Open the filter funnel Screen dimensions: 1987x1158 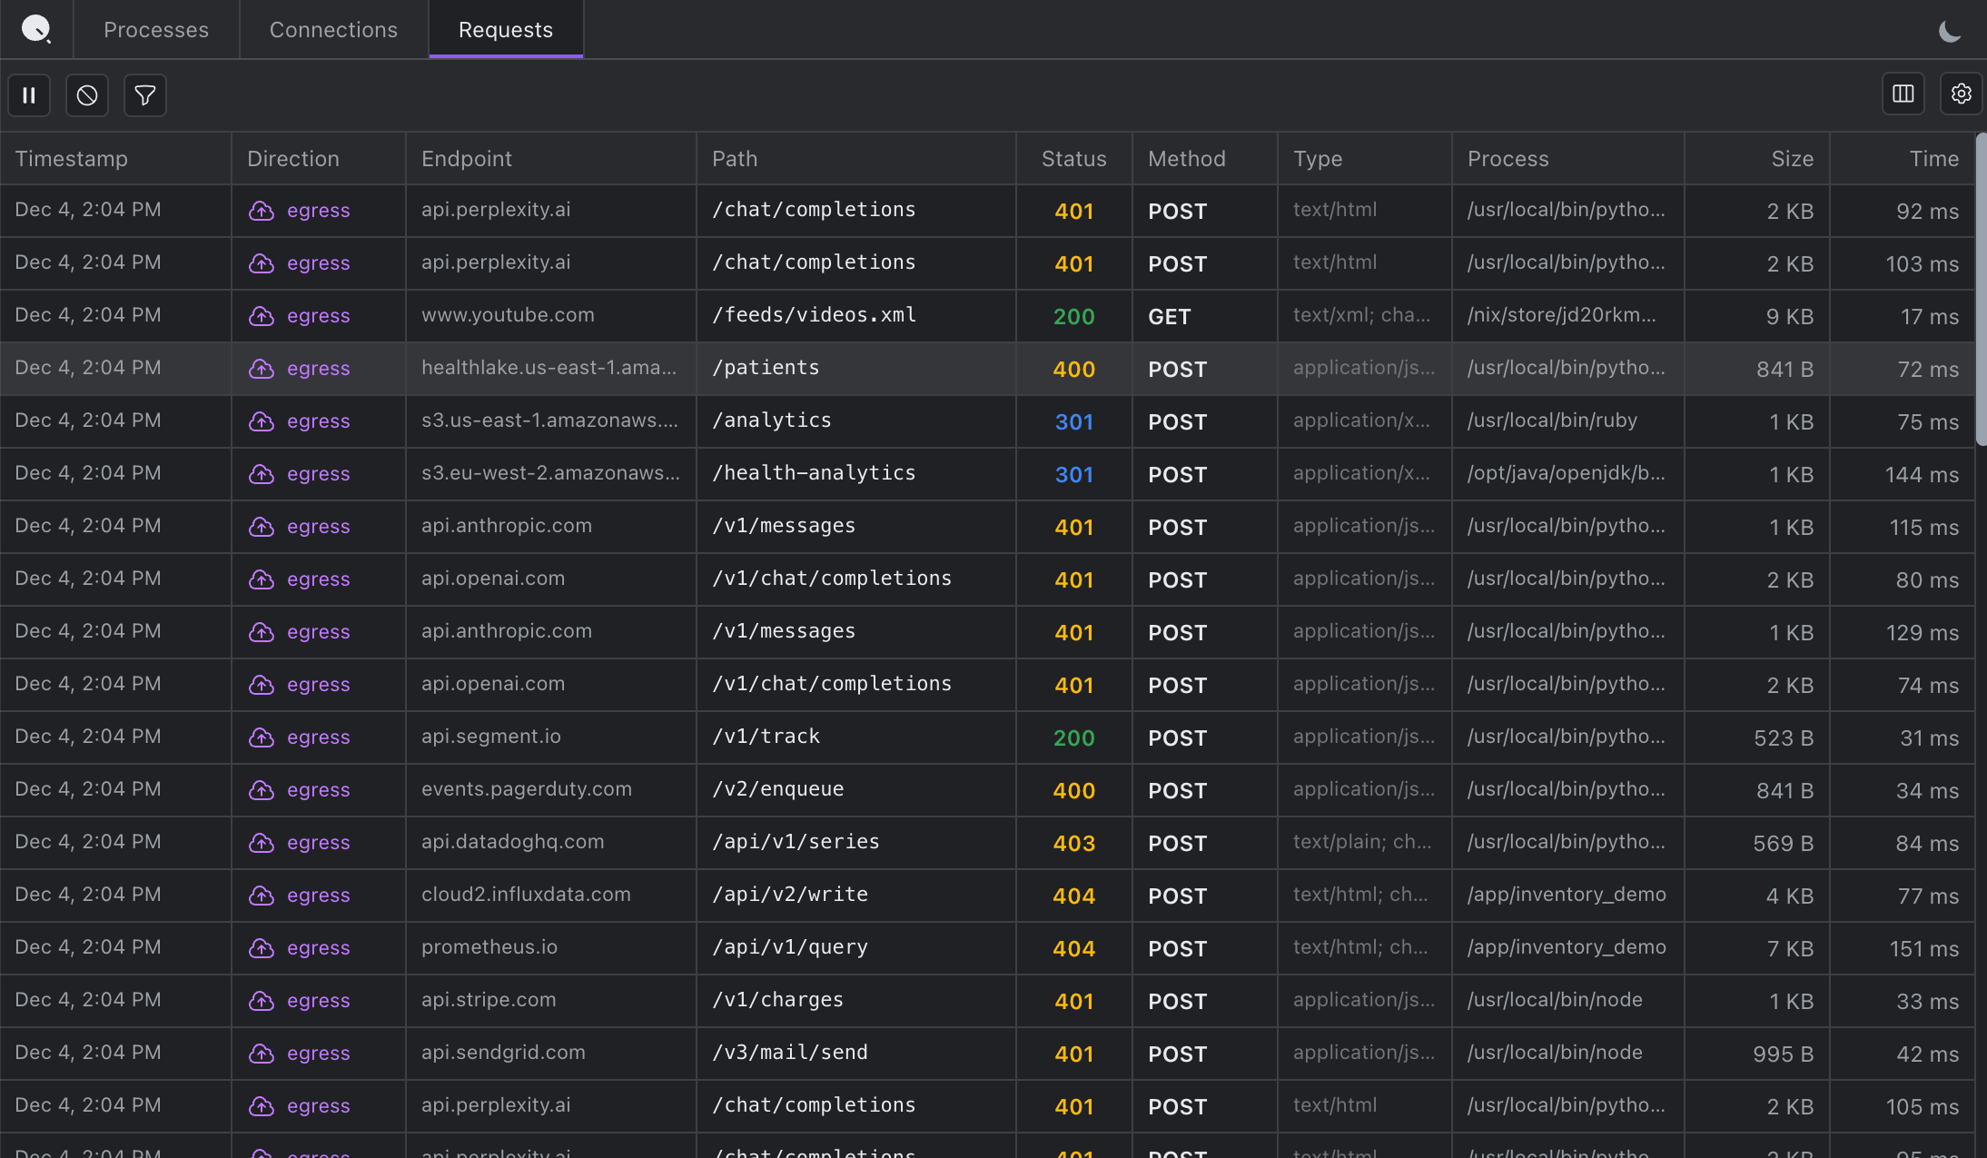click(x=145, y=95)
